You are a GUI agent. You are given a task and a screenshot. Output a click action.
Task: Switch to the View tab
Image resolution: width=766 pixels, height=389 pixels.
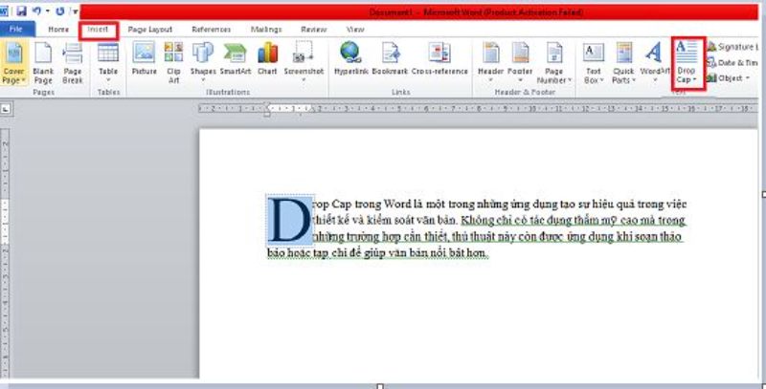(x=355, y=30)
